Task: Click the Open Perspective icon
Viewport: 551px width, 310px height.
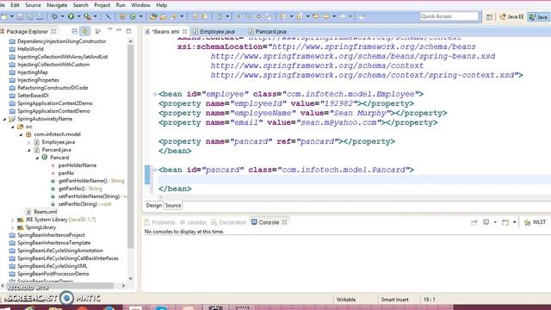Action: [489, 16]
